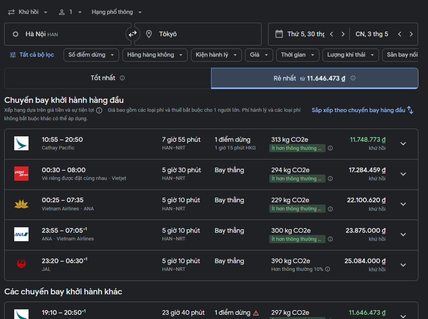Swap origin and destination airports
Screen dimensions: 428x319
click(133, 34)
